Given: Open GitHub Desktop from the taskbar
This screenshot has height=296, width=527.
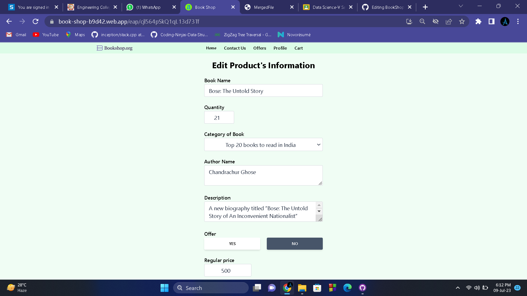Looking at the screenshot, I should coord(363,288).
